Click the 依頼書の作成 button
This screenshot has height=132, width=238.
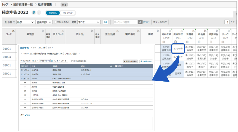[146, 61]
